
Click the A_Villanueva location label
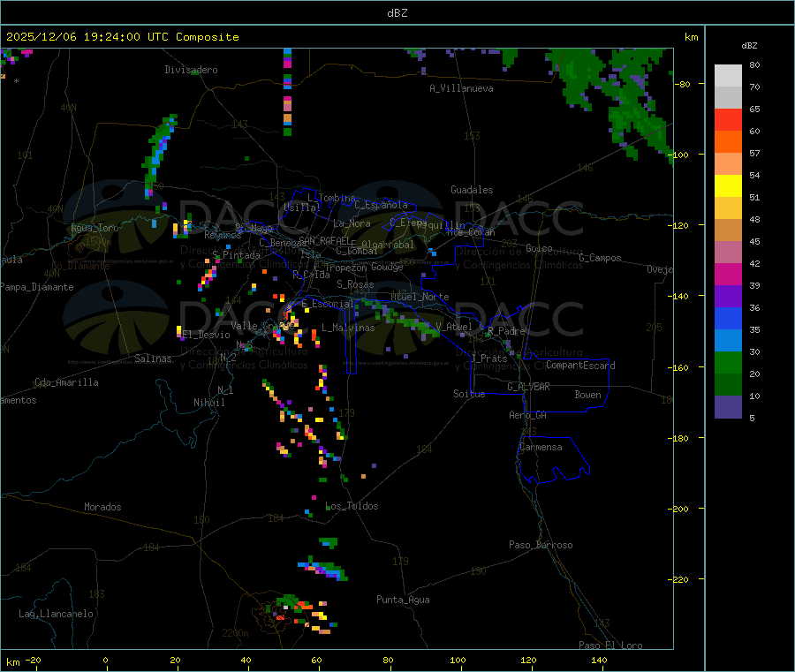point(461,88)
